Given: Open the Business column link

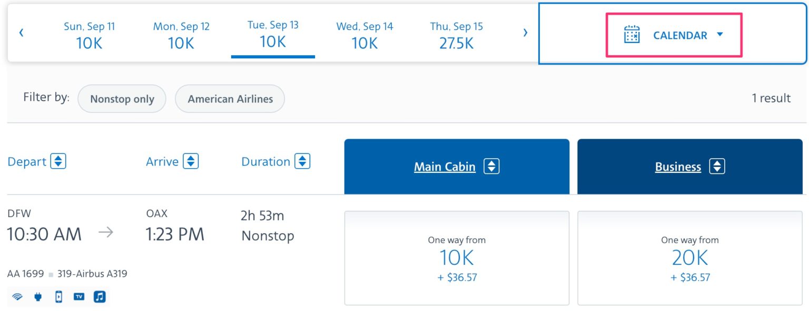Looking at the screenshot, I should point(678,167).
